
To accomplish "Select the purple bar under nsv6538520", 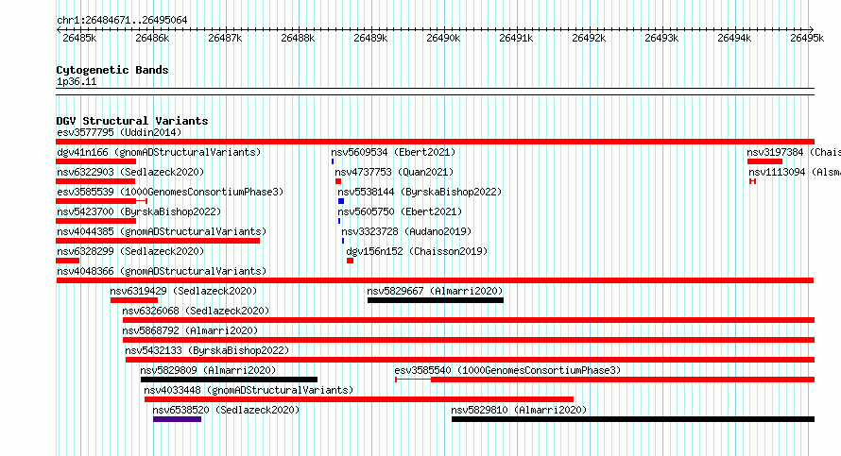I will 177,419.
